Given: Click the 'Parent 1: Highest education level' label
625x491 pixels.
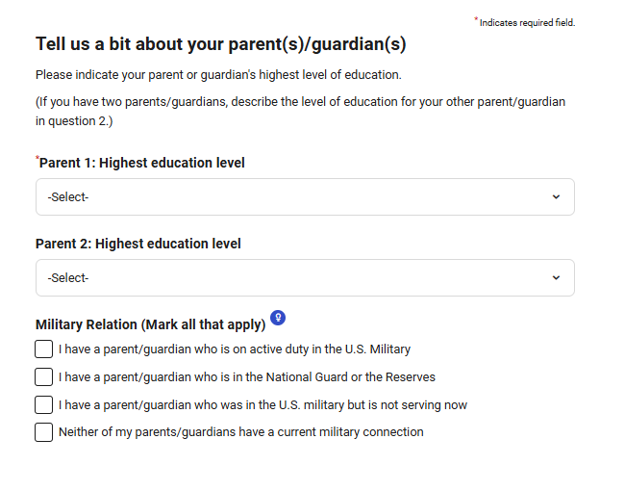Looking at the screenshot, I should pos(142,163).
